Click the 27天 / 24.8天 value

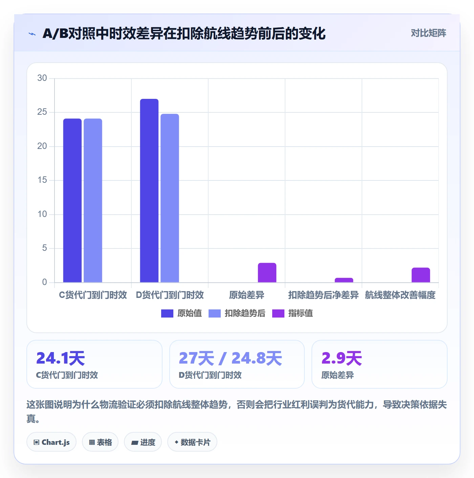tap(230, 358)
